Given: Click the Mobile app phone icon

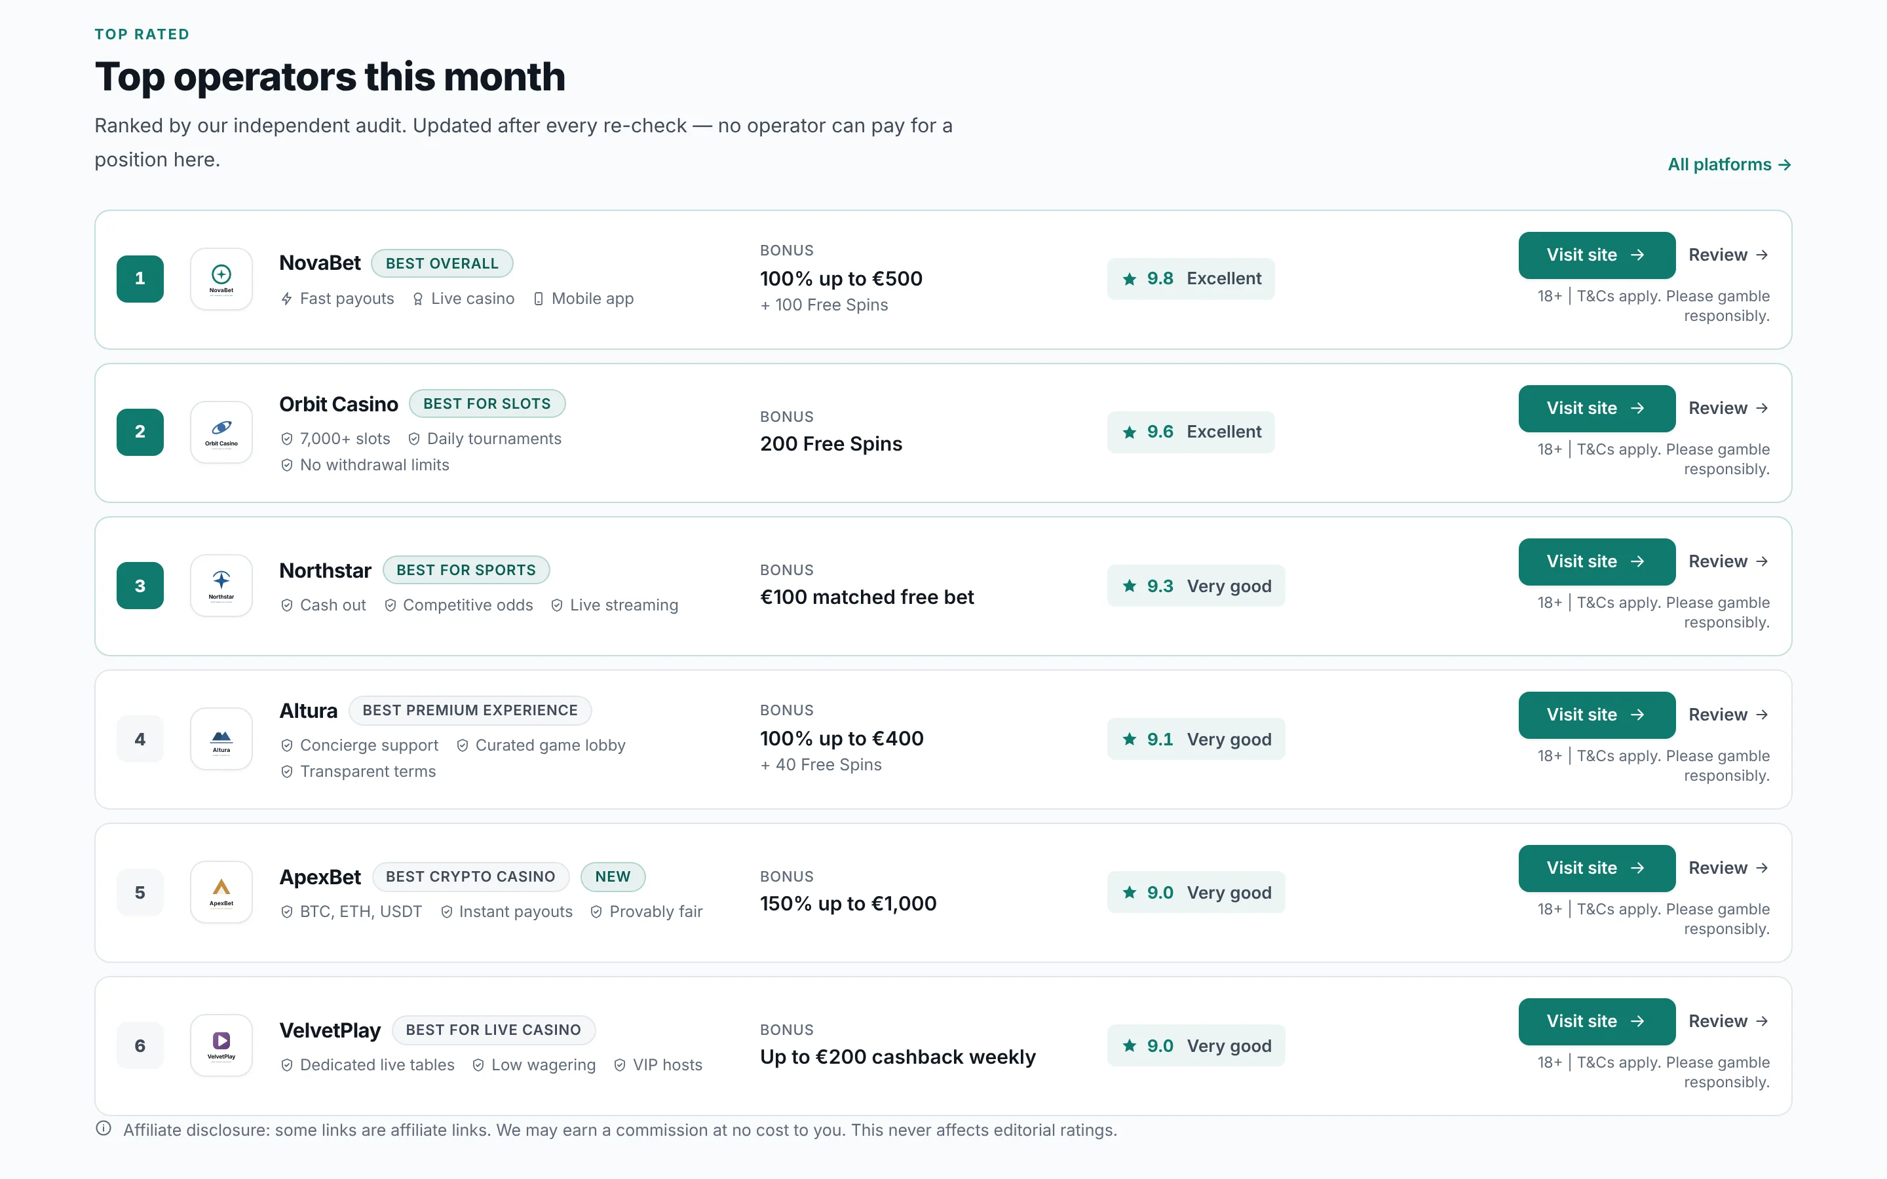Looking at the screenshot, I should (538, 299).
